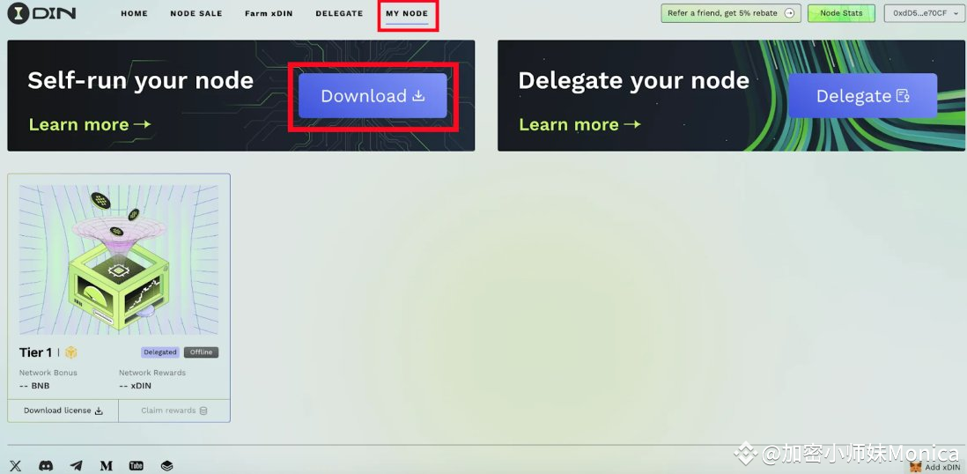Open the HOME page
The height and width of the screenshot is (474, 967).
coord(135,13)
